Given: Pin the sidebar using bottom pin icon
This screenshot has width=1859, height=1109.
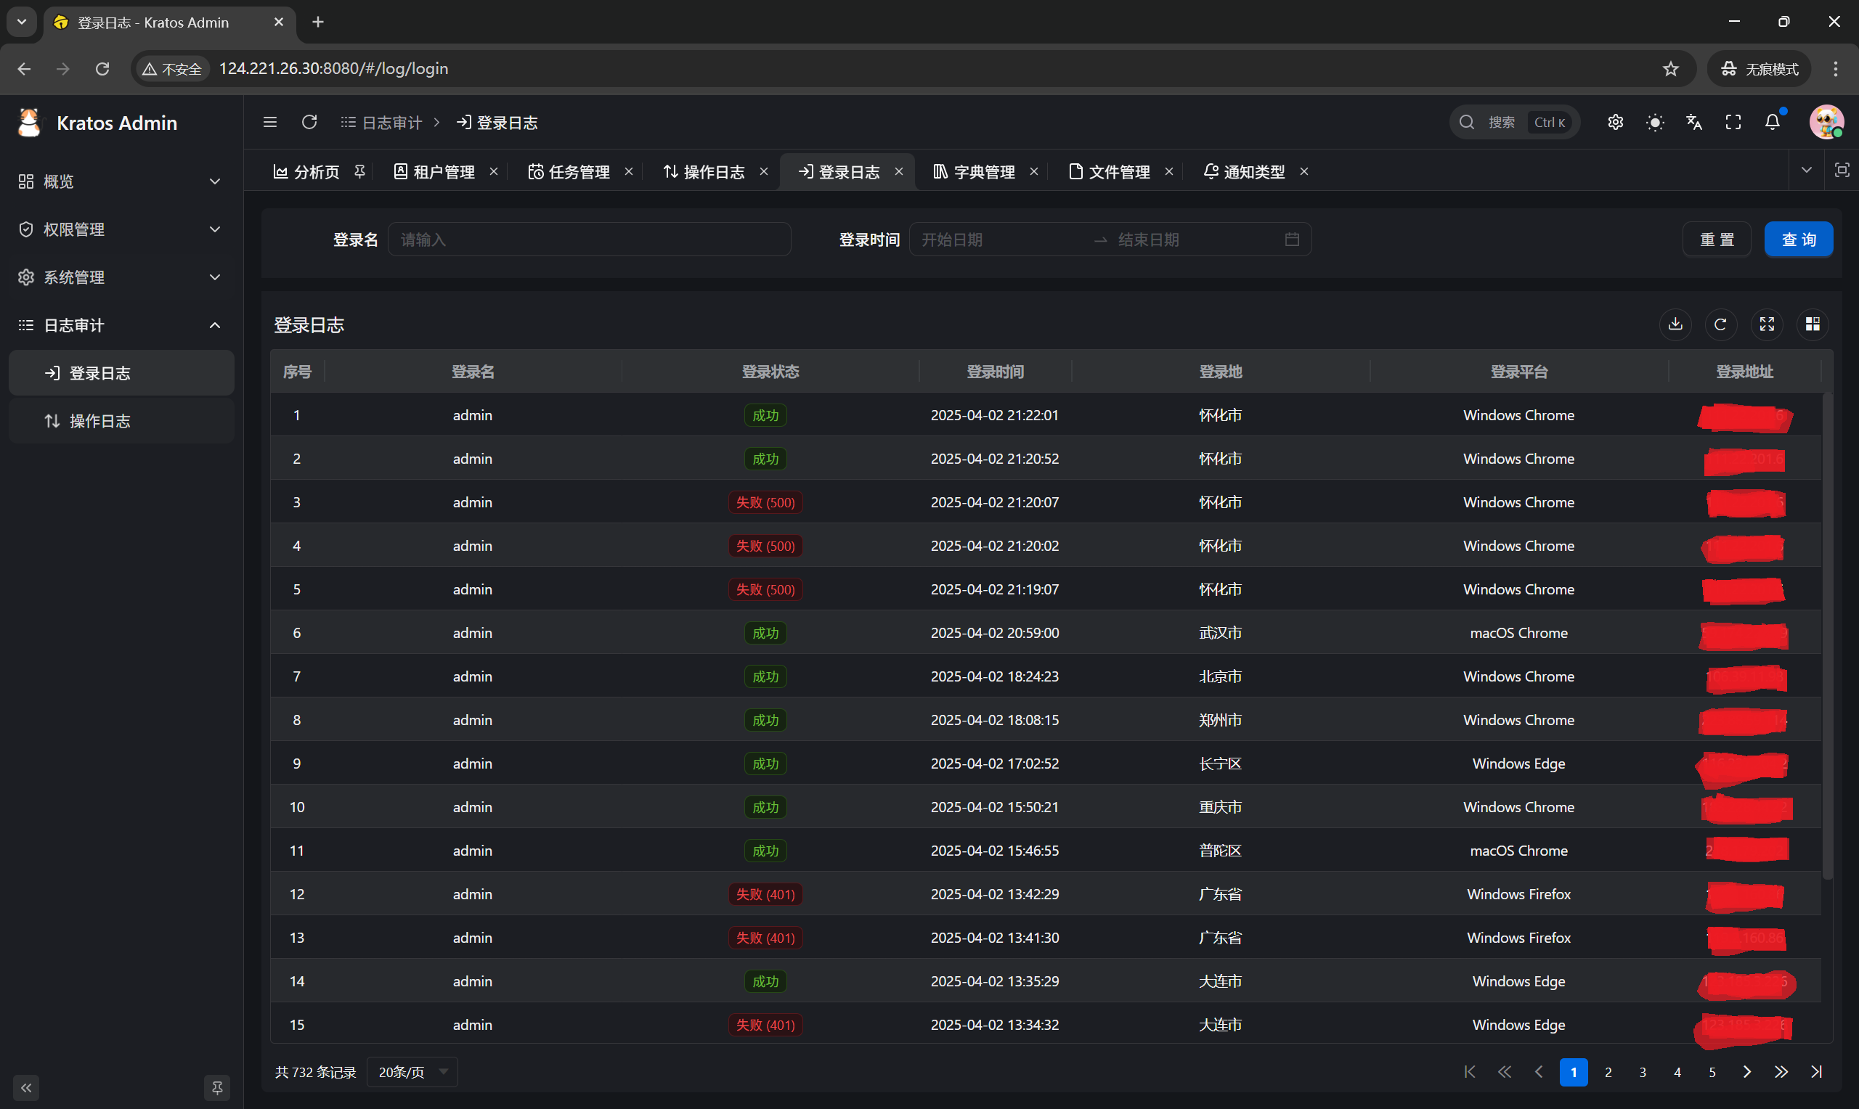Looking at the screenshot, I should [217, 1087].
